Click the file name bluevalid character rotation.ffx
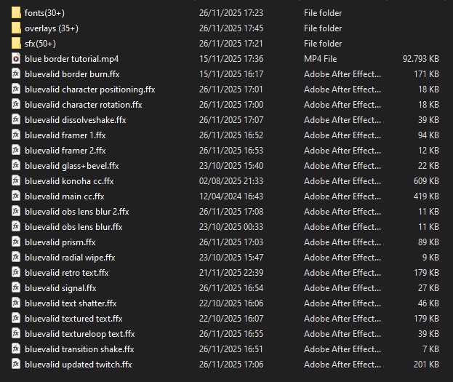Image resolution: width=453 pixels, height=382 pixels. pyautogui.click(x=83, y=104)
